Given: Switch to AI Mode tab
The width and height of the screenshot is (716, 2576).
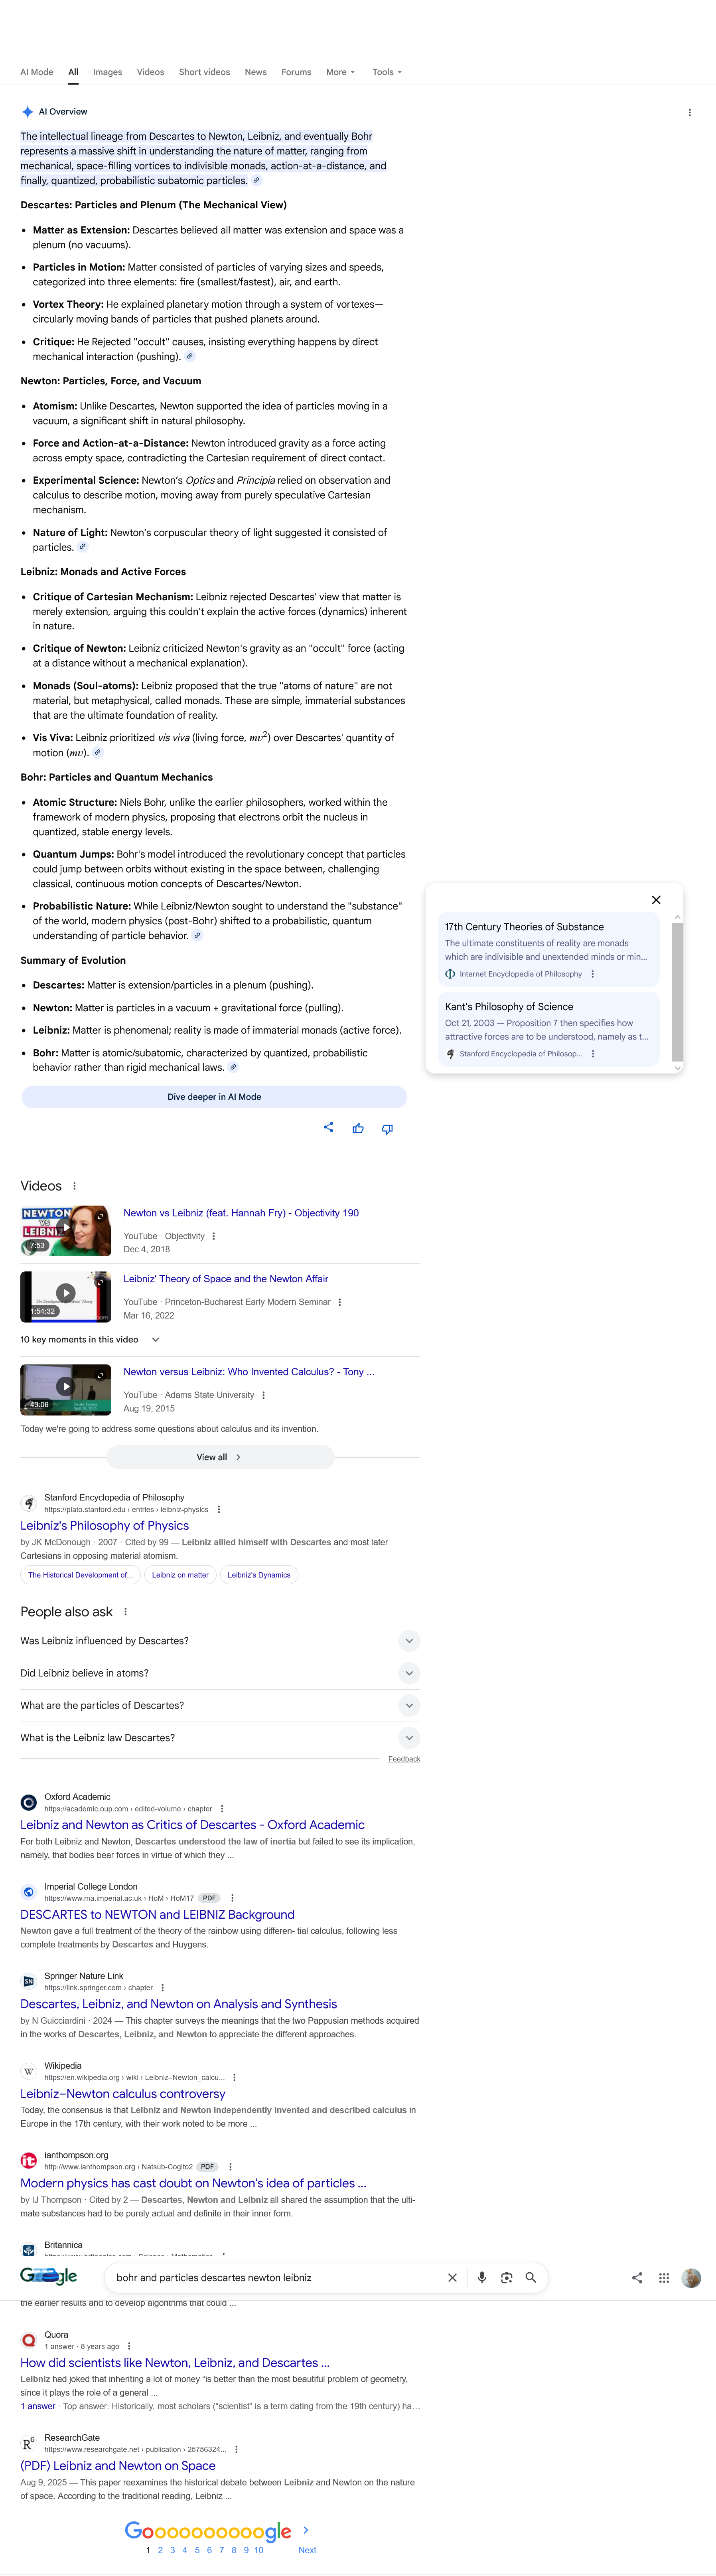Looking at the screenshot, I should coord(37,72).
